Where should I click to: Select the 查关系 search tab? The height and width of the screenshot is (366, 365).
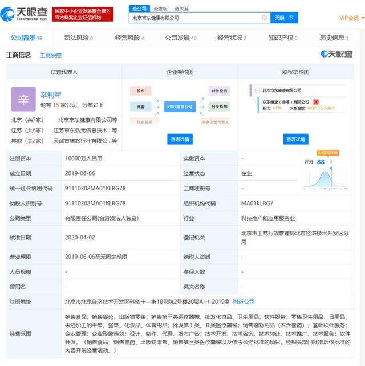pyautogui.click(x=181, y=9)
